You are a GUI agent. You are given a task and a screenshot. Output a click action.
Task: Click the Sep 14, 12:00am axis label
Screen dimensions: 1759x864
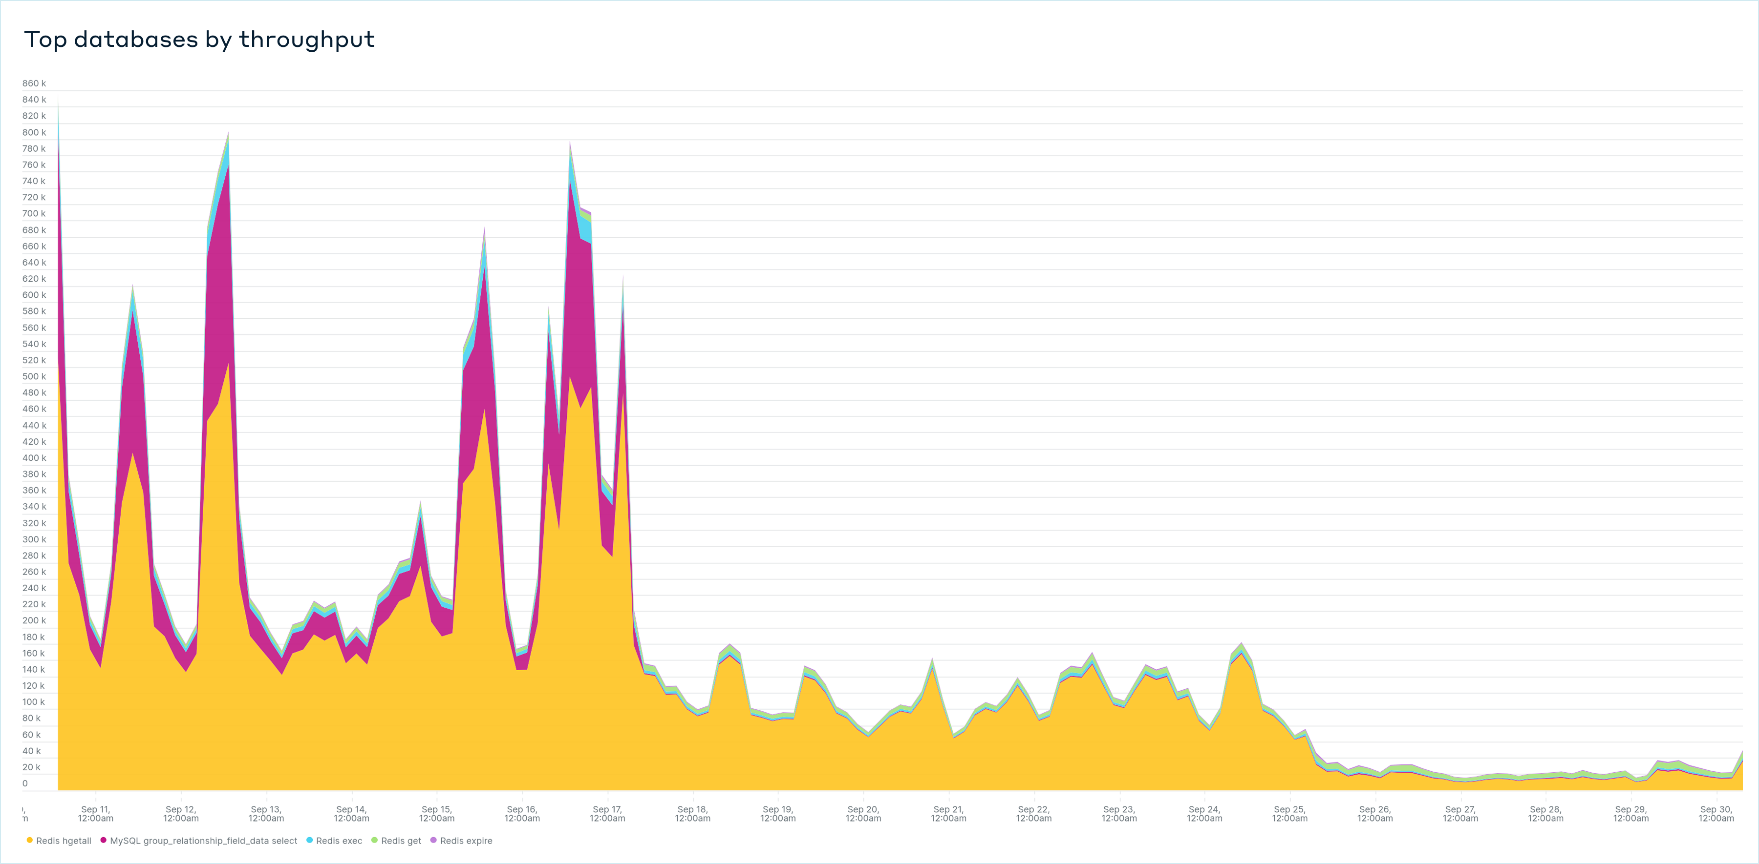click(x=351, y=814)
